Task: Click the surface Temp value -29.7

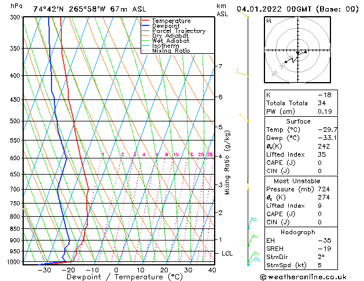Action: pyautogui.click(x=328, y=130)
